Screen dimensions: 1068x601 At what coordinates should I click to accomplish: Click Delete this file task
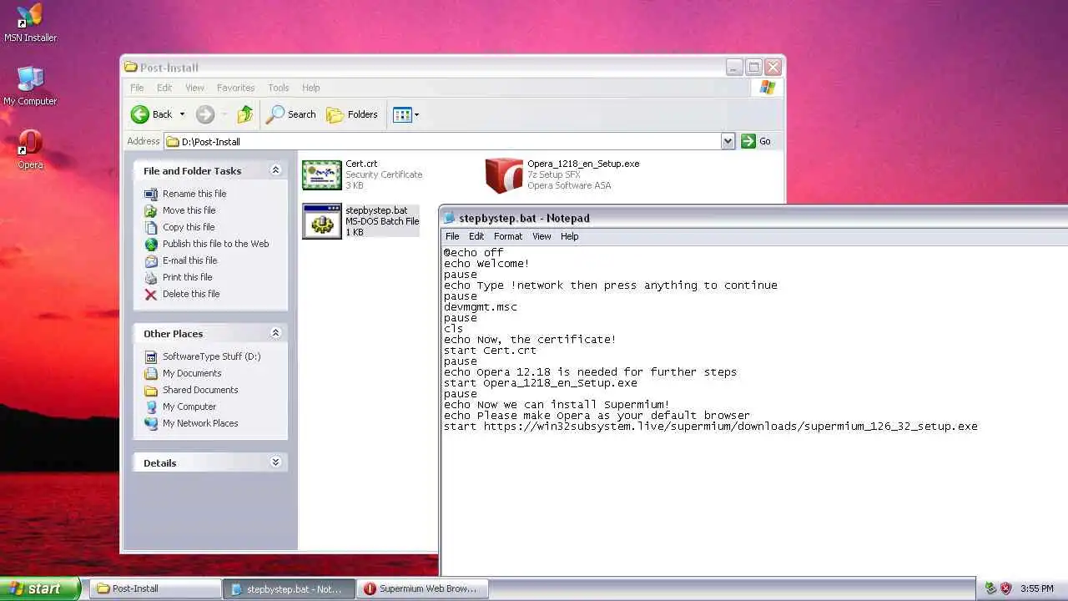(182, 294)
